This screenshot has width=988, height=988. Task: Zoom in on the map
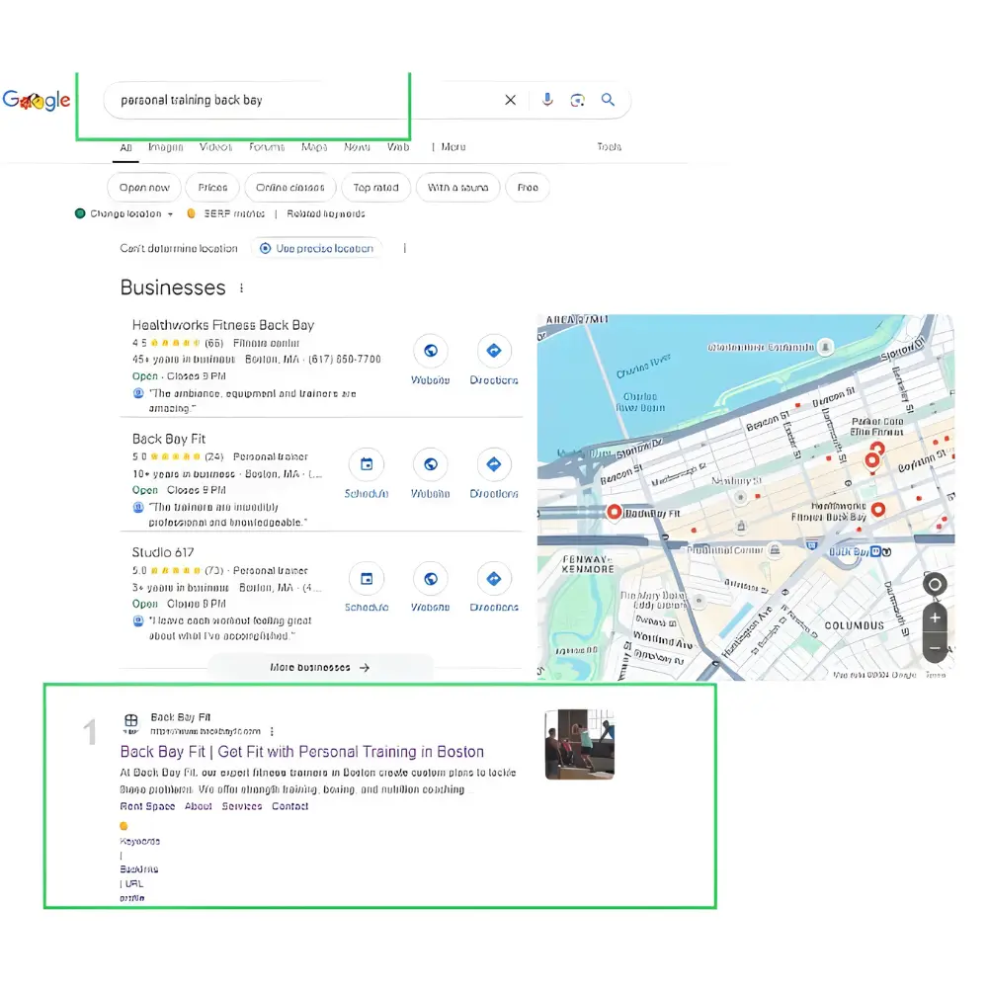pyautogui.click(x=935, y=618)
